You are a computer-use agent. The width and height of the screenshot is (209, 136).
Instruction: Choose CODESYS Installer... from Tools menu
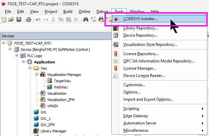click(x=160, y=19)
